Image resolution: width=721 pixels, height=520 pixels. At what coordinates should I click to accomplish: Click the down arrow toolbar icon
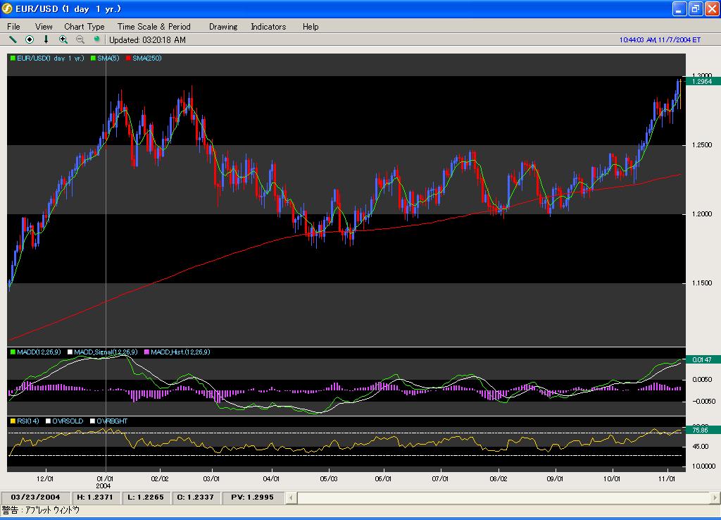point(46,39)
